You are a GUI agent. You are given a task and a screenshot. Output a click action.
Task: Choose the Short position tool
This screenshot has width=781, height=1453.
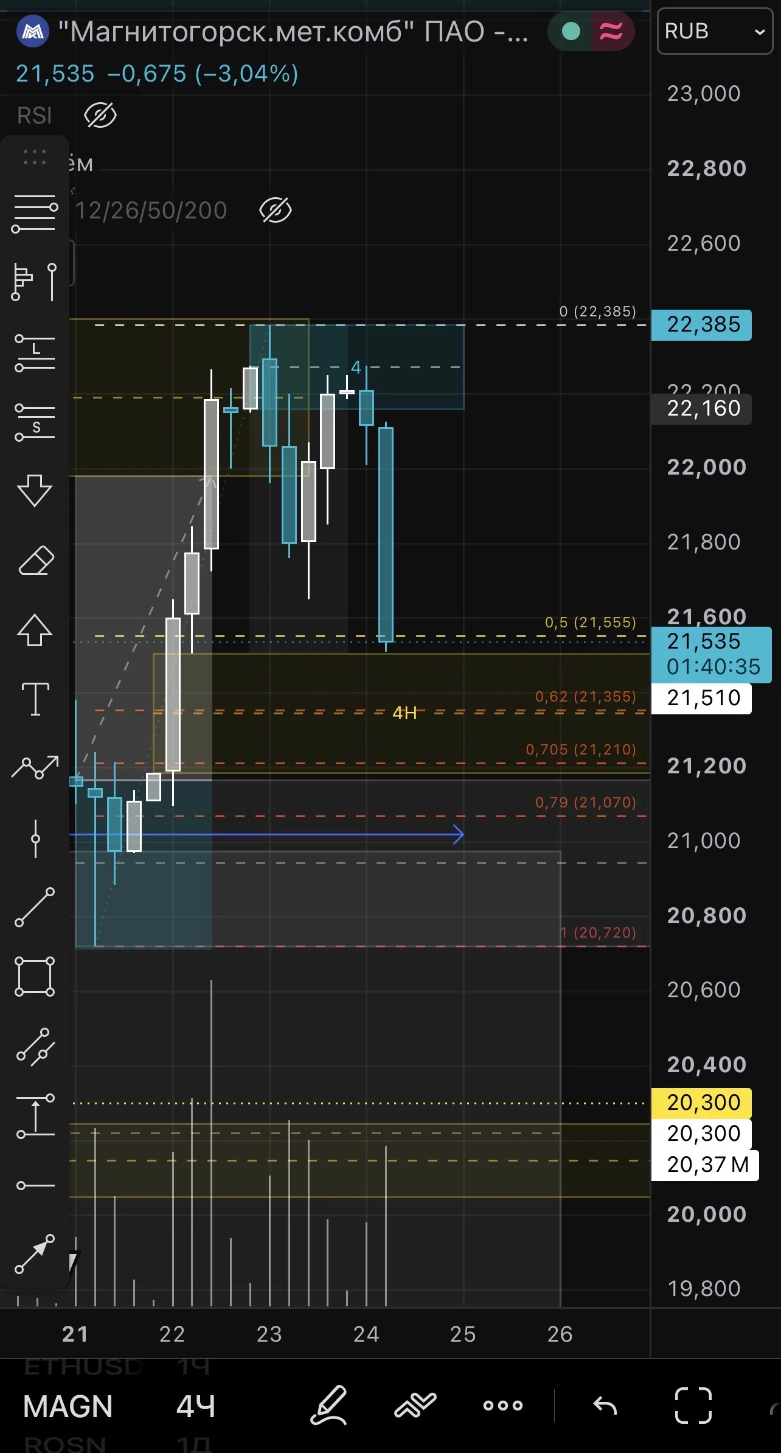tap(35, 421)
